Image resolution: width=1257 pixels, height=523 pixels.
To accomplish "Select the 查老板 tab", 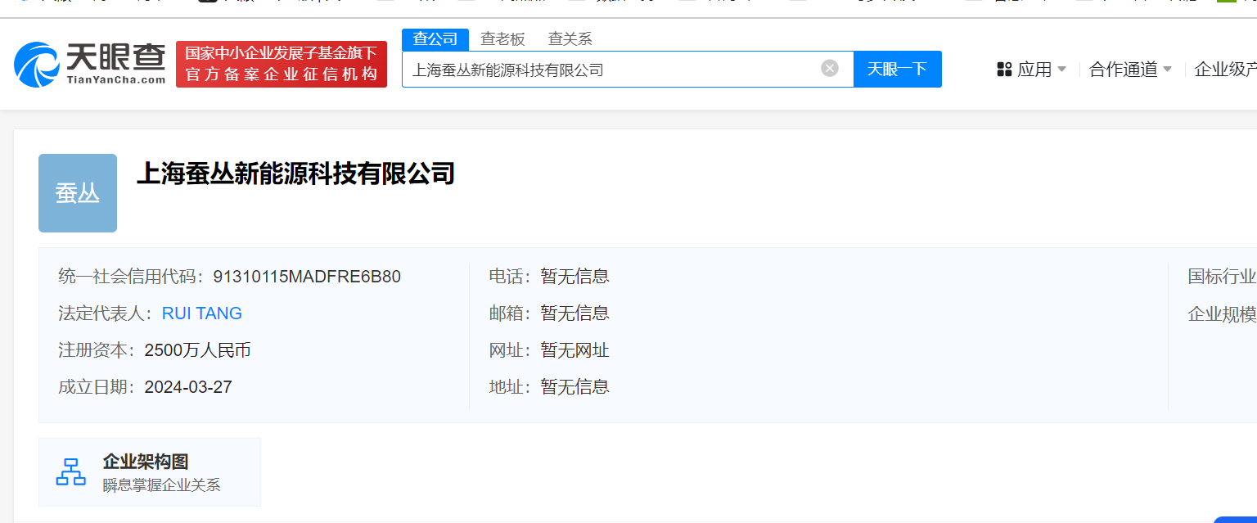I will [x=502, y=39].
